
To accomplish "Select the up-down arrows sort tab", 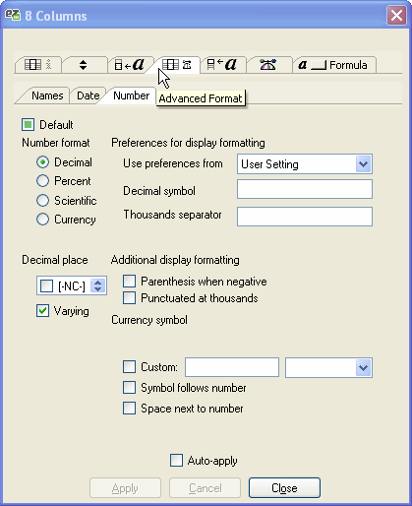I will click(x=84, y=65).
